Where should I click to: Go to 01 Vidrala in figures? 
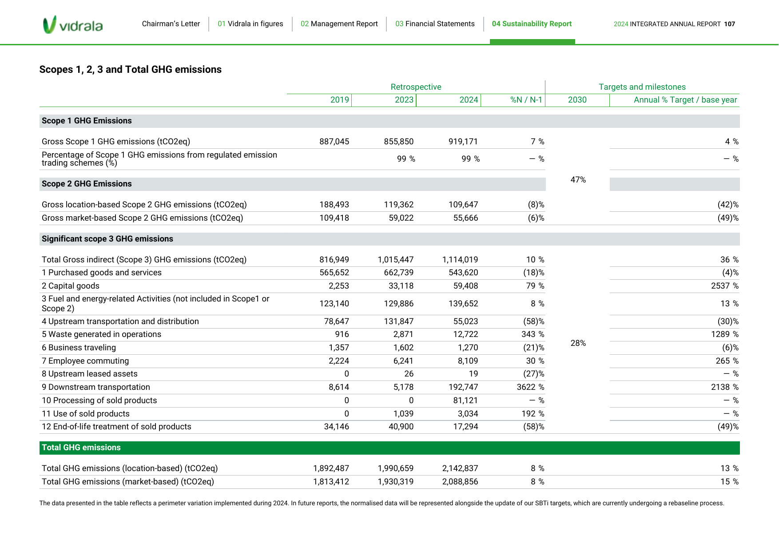point(250,24)
